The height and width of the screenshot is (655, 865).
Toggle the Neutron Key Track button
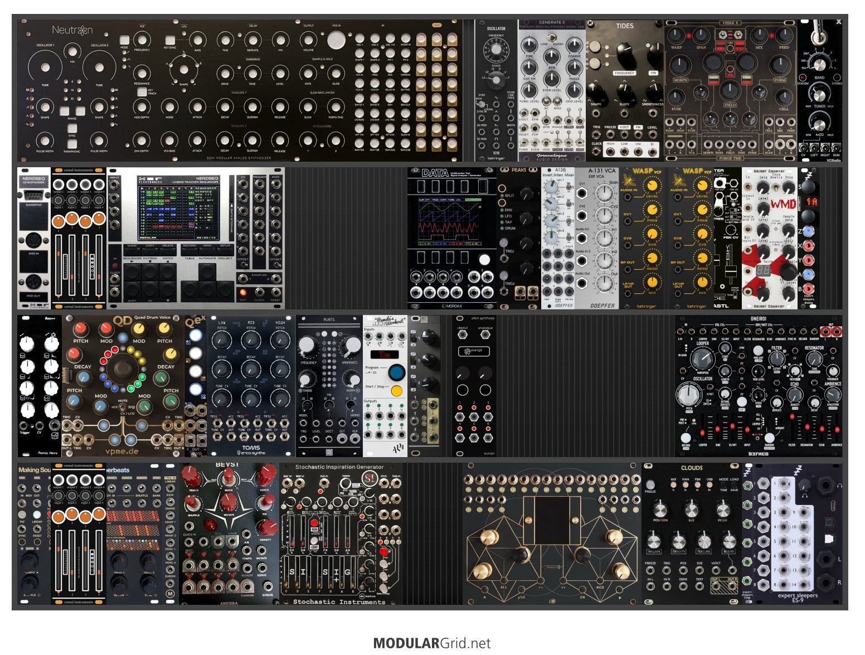click(142, 91)
